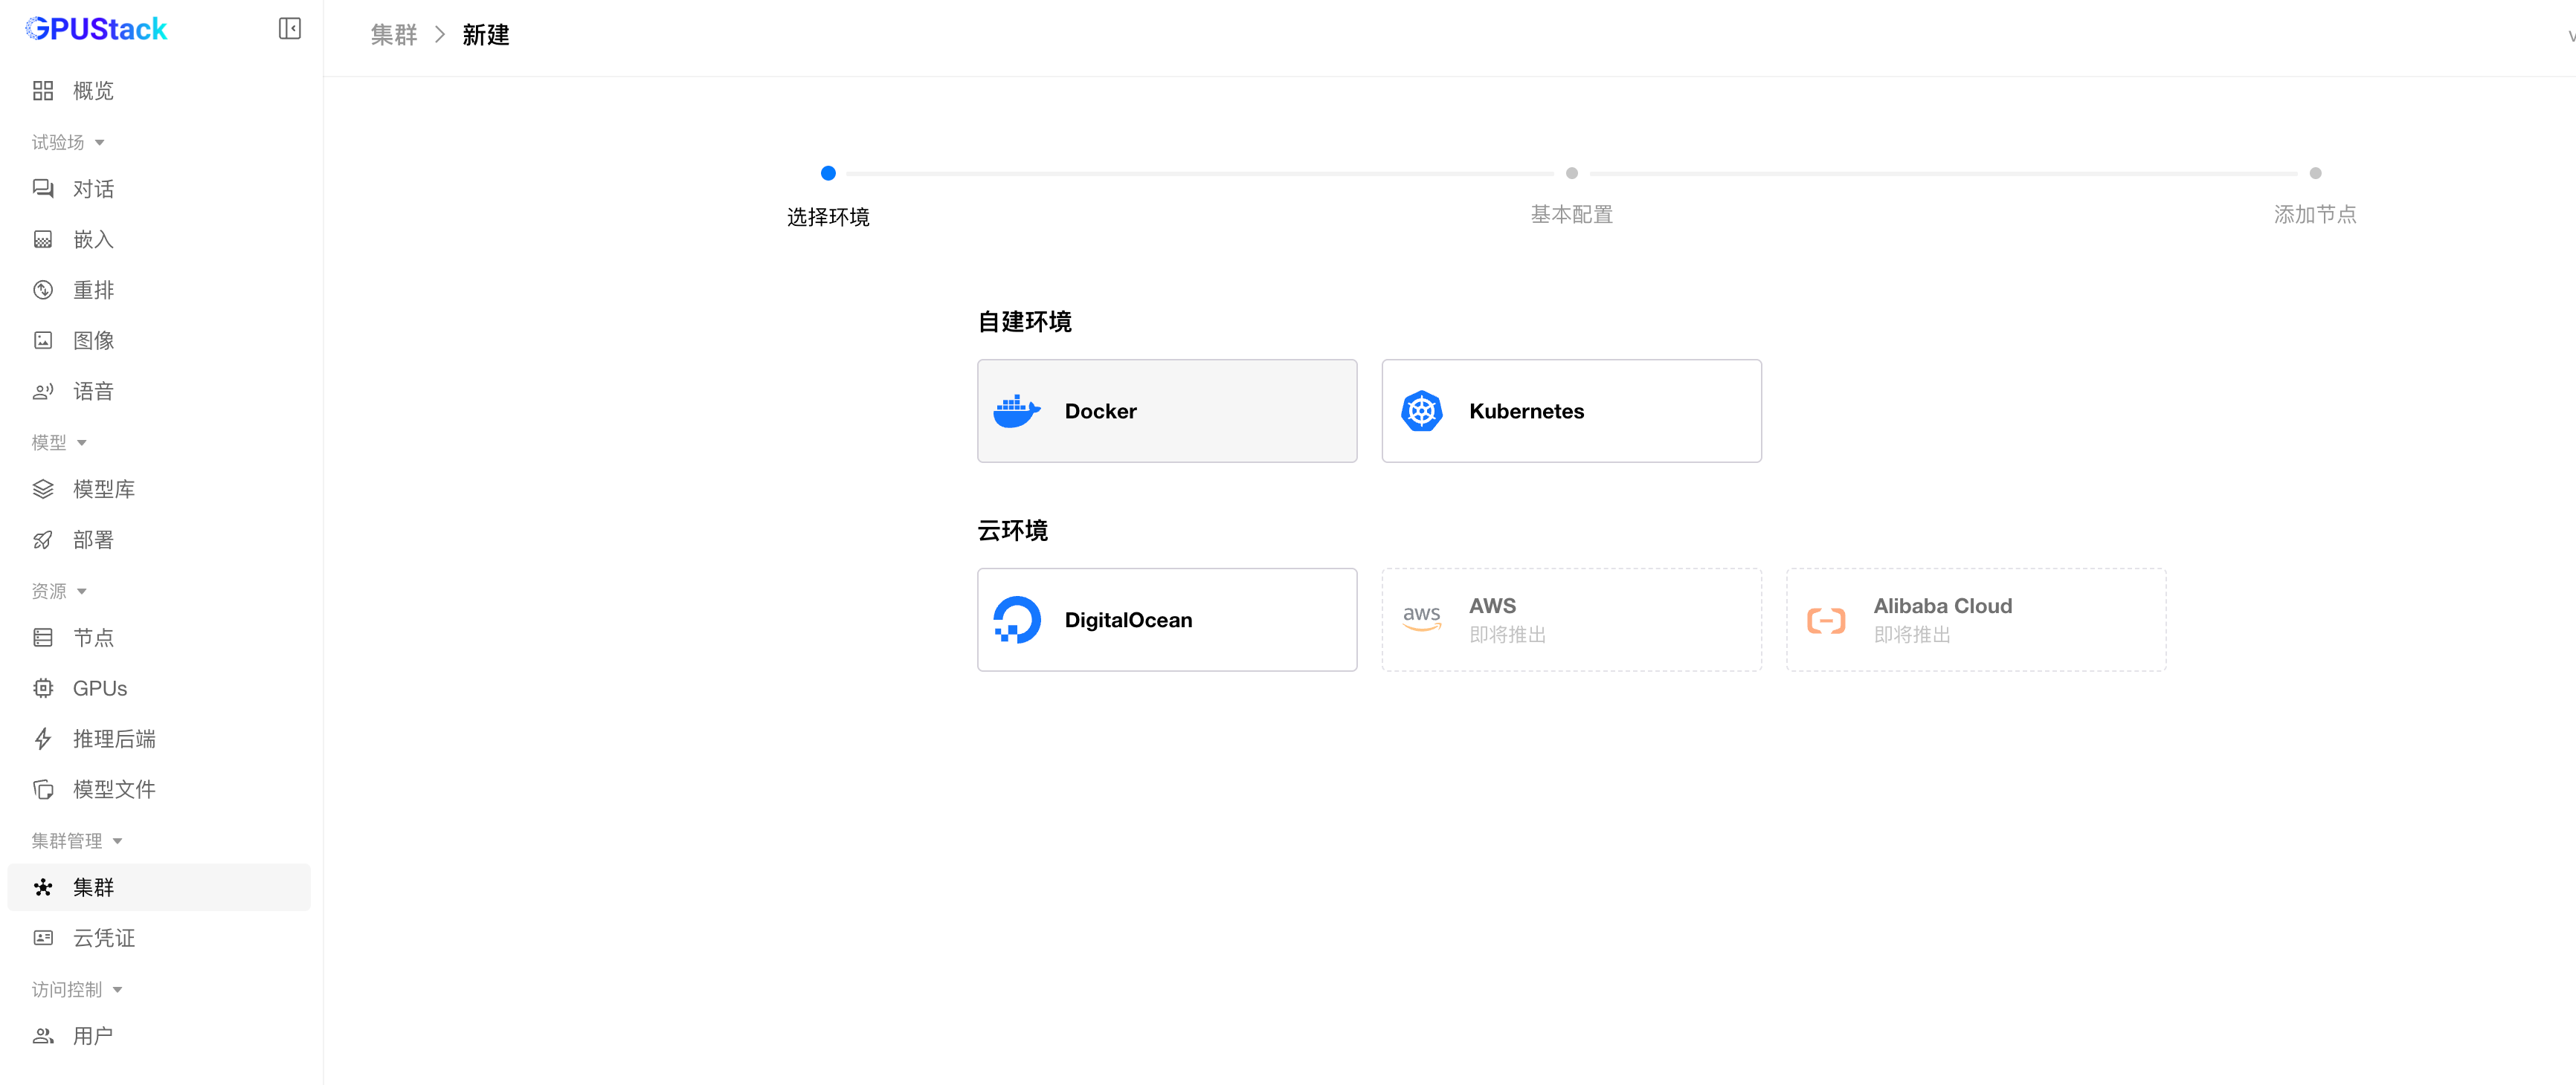Collapse the sidebar with the panel icon
Screen dimensions: 2576x1085
[289, 28]
